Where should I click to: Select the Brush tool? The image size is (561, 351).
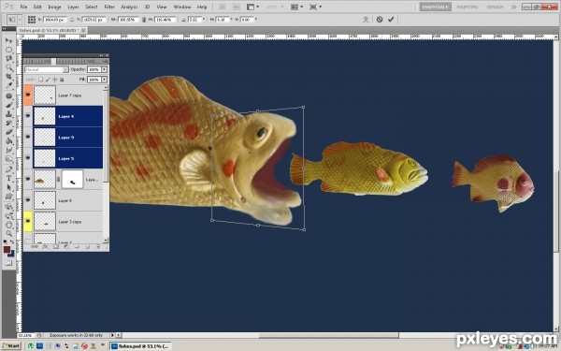[8, 105]
